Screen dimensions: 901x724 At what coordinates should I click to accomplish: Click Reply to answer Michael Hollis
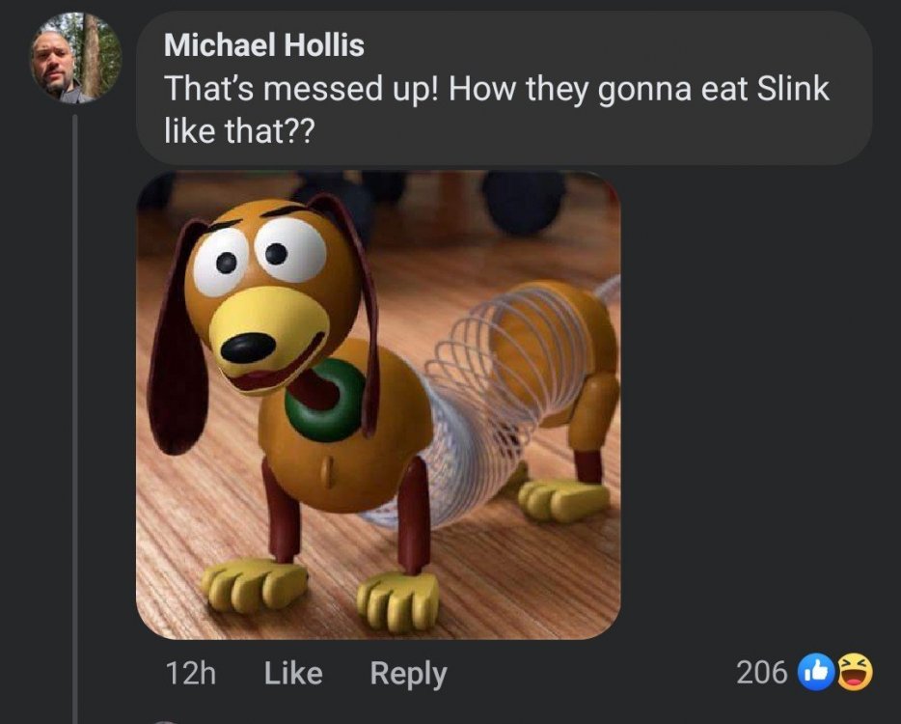[x=408, y=674]
